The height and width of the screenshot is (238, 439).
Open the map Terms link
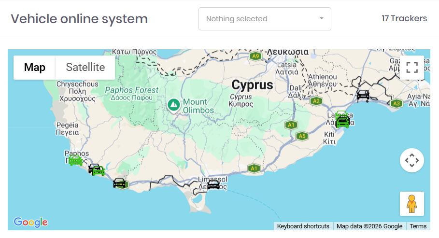[x=418, y=226]
